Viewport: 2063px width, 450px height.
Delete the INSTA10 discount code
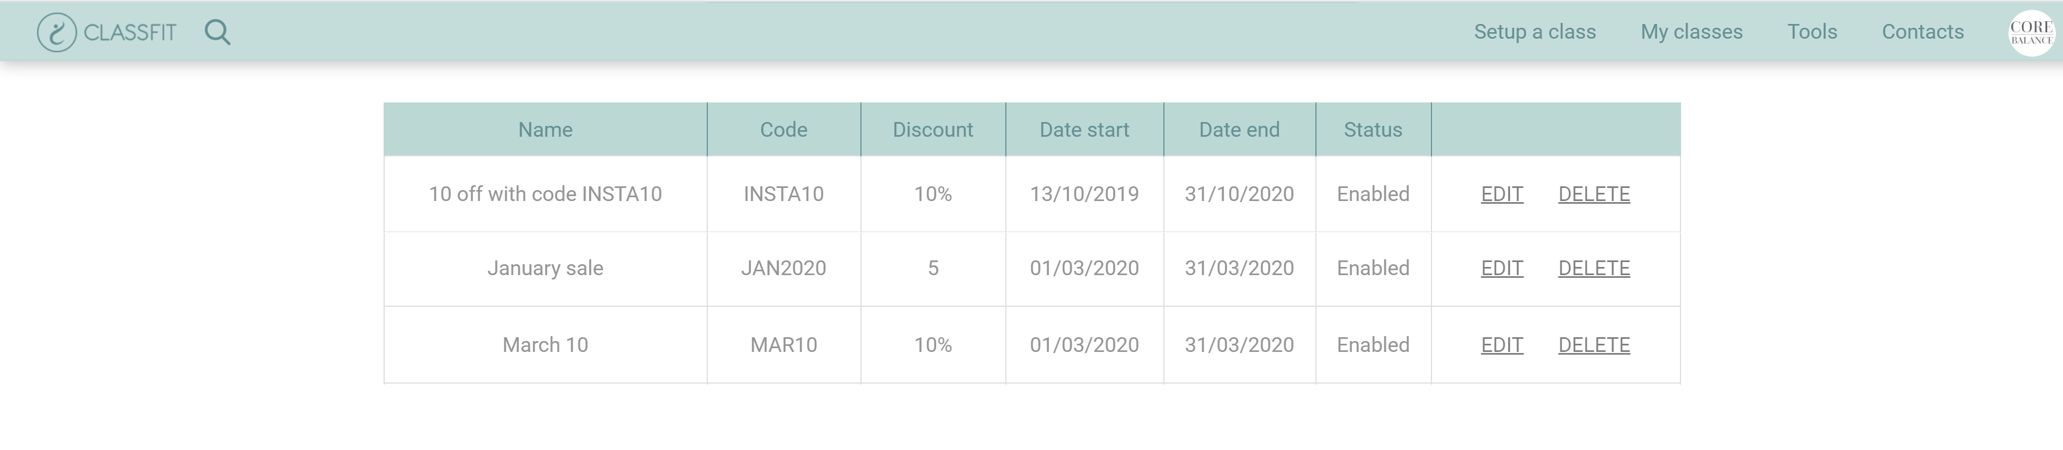(1594, 194)
